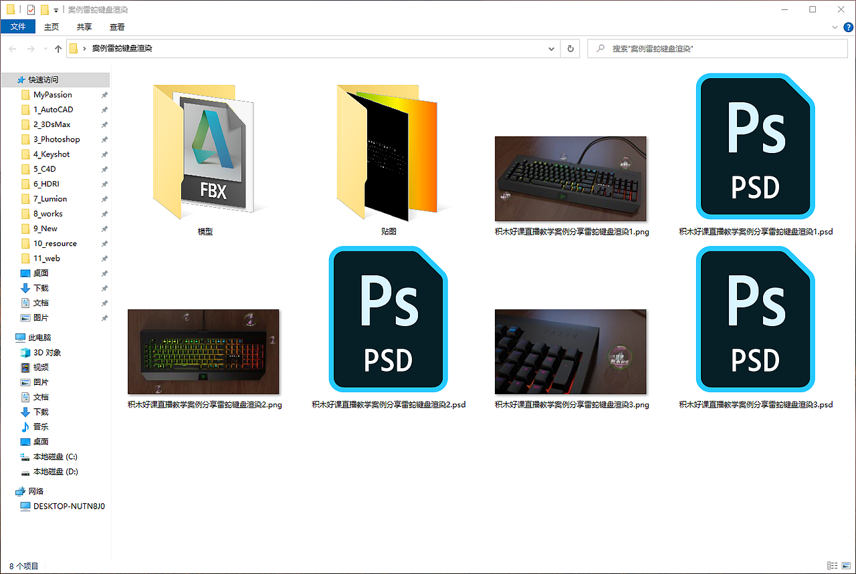This screenshot has height=574, width=856.
Task: Click the 案例雷蛇键盘渲染 breadcrumb in address bar
Action: [122, 49]
